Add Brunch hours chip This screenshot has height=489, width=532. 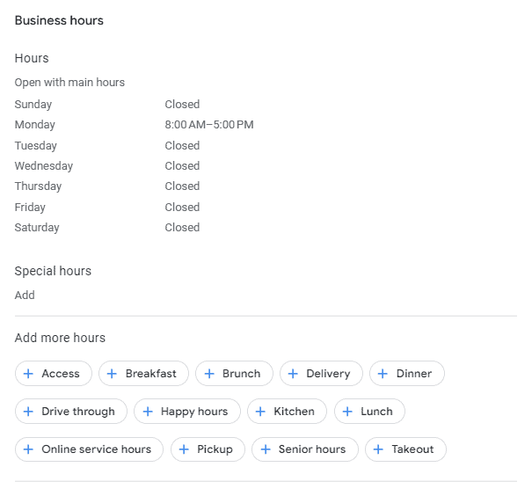pyautogui.click(x=234, y=373)
